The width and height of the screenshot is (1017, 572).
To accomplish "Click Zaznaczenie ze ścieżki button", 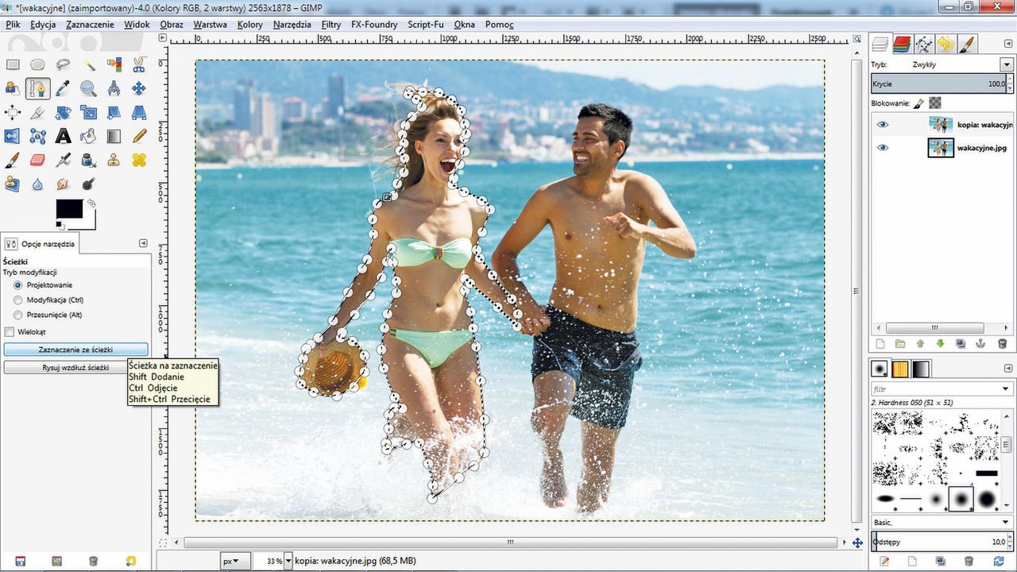I will [x=75, y=350].
